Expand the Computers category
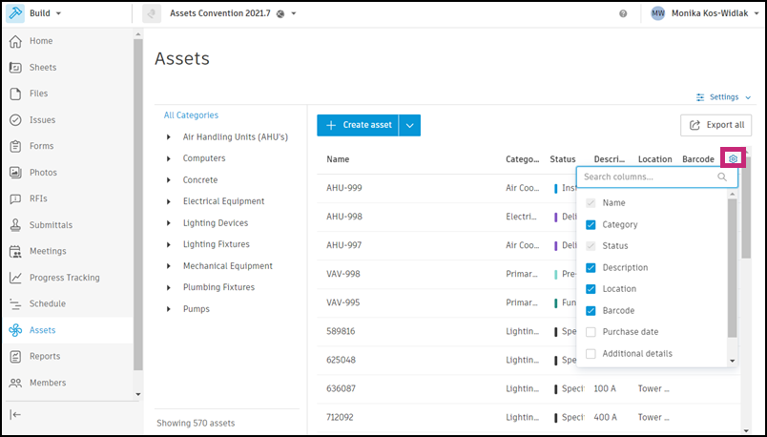The width and height of the screenshot is (767, 437). coord(169,158)
